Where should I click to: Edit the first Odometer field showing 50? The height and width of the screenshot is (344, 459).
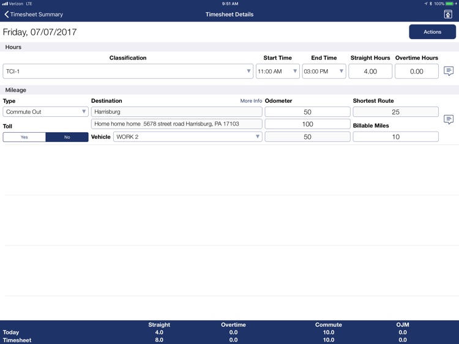click(x=307, y=112)
